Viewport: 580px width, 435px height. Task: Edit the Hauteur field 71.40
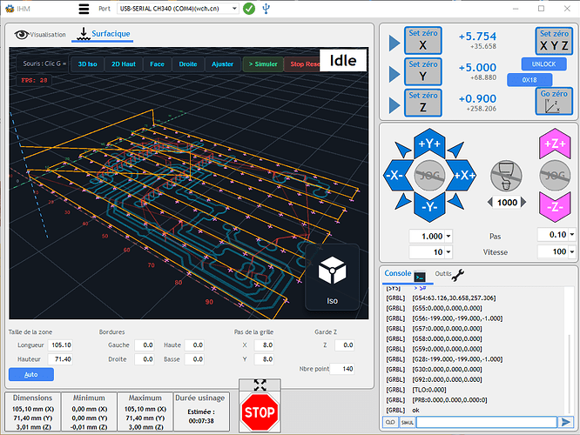[60, 359]
